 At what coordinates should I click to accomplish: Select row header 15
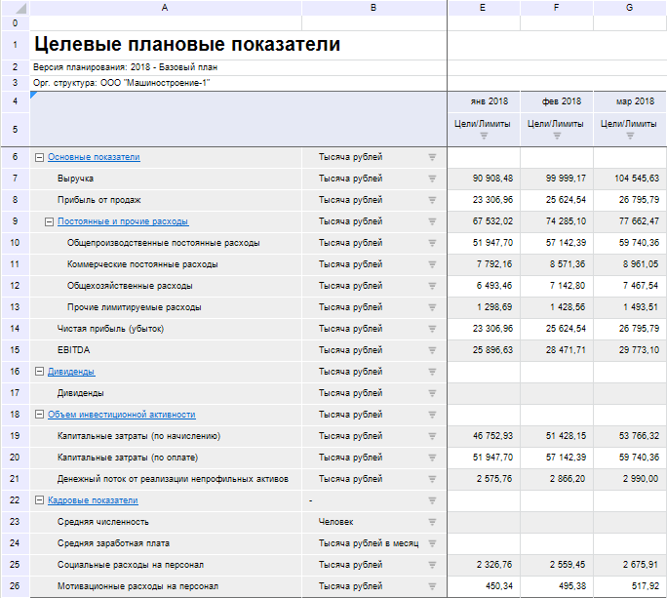[15, 350]
